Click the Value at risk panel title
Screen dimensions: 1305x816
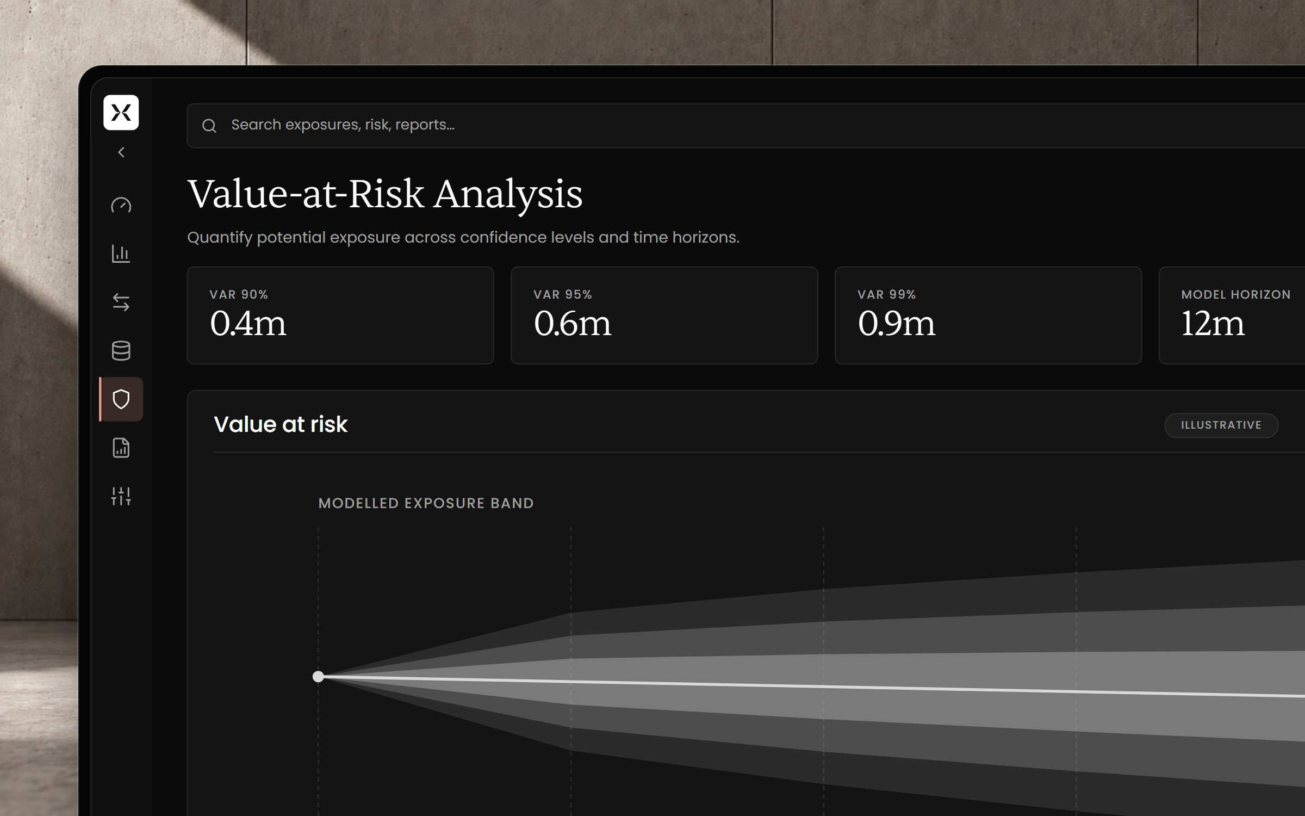(x=281, y=424)
